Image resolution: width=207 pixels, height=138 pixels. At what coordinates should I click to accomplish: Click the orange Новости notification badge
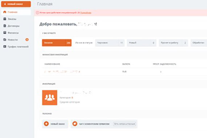pyautogui.click(x=27, y=40)
